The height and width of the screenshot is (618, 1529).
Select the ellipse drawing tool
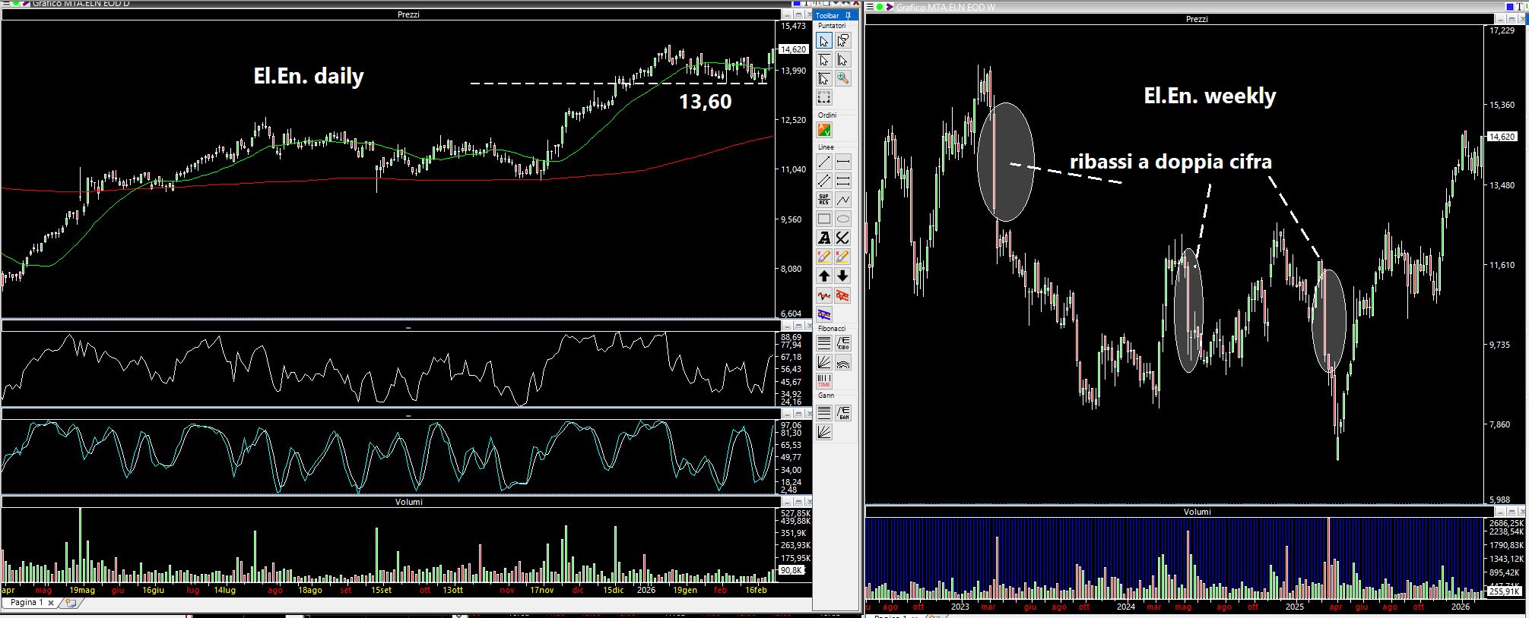(x=842, y=219)
